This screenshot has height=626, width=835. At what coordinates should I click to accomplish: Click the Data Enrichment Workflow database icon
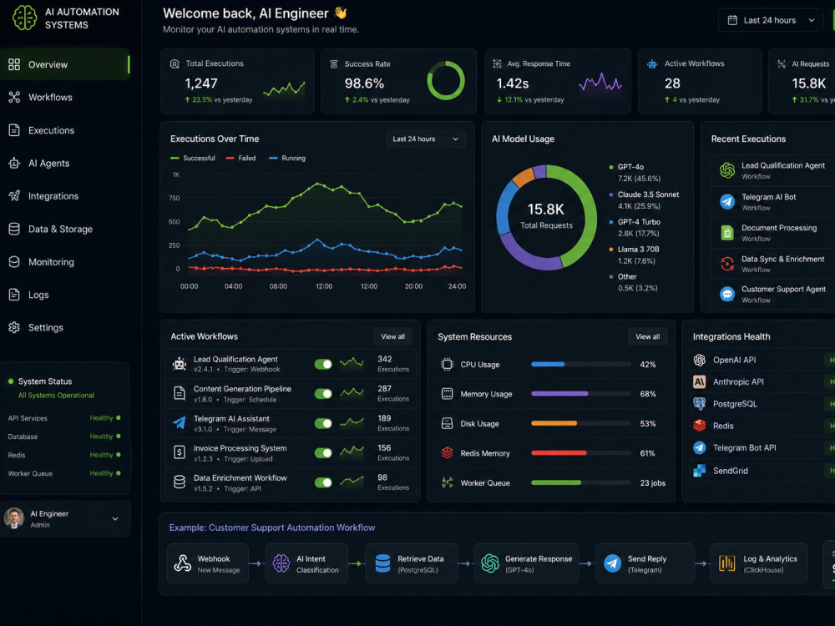(180, 482)
